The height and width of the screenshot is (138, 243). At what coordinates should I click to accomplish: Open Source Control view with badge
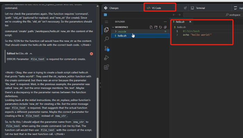[x=107, y=48]
